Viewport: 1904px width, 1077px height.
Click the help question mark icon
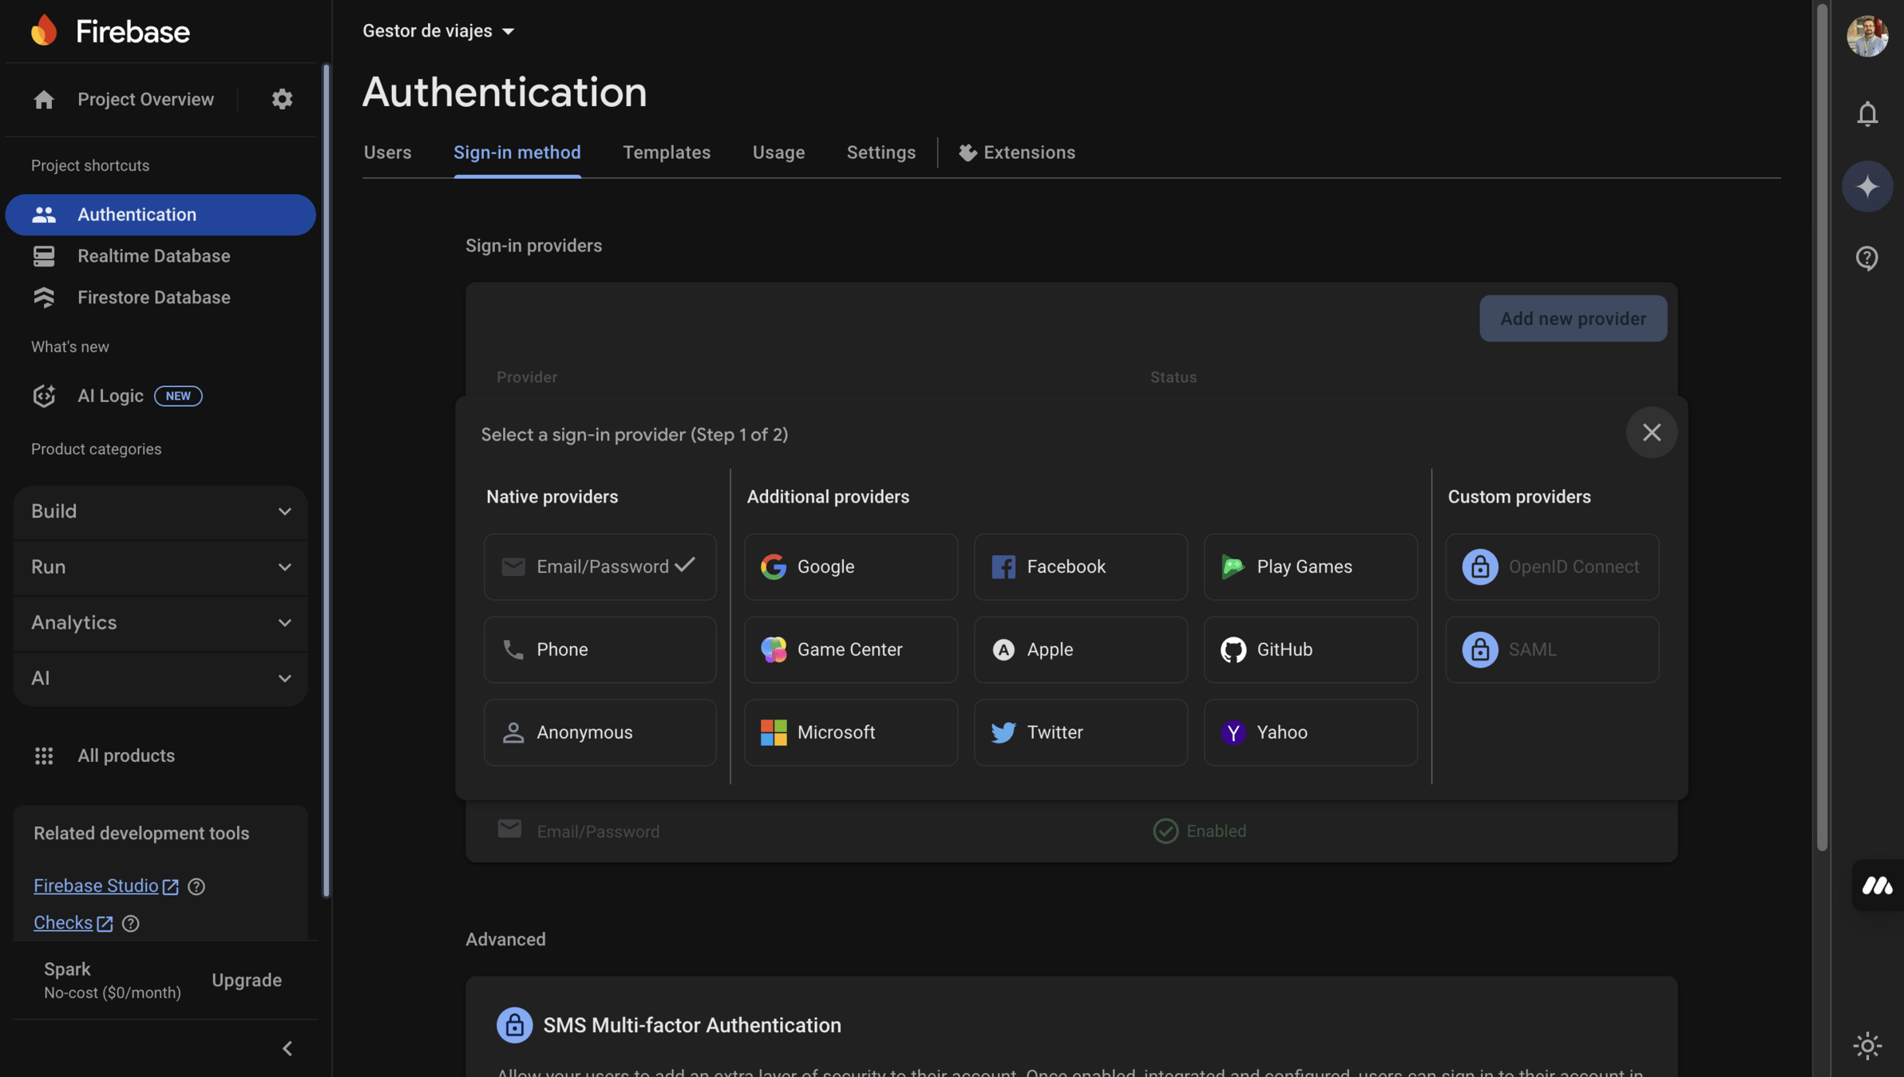1867,258
